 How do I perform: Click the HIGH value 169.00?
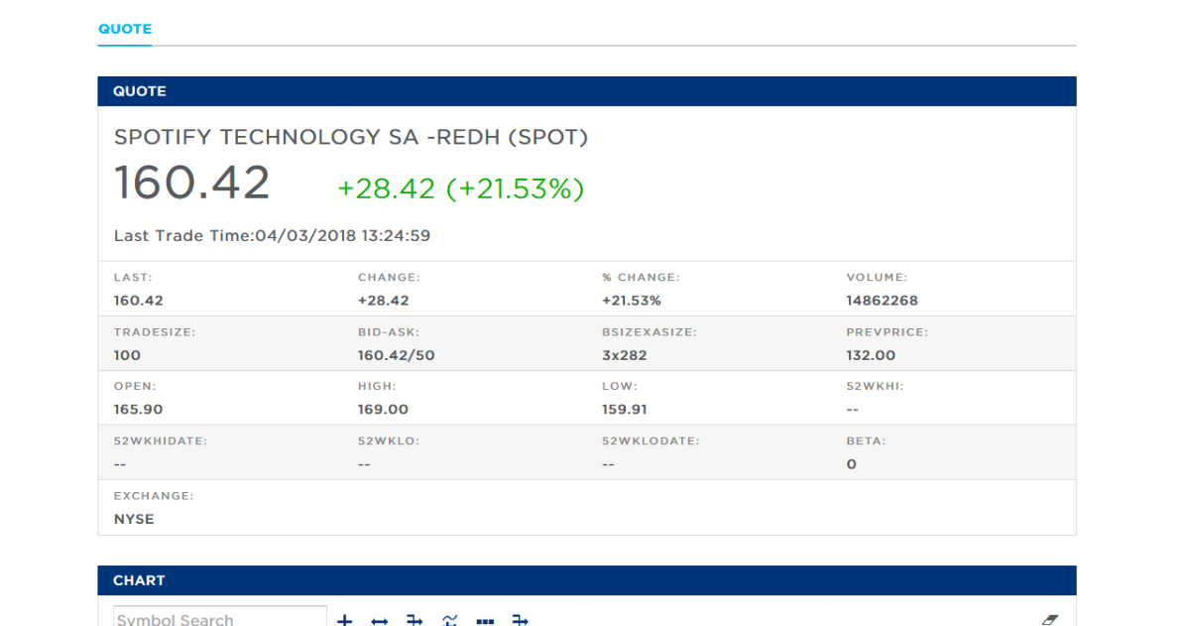(383, 410)
